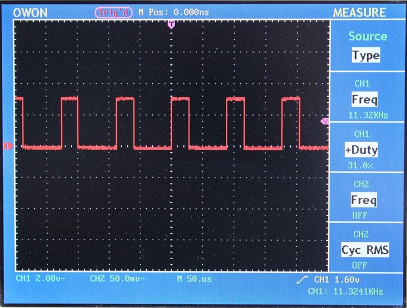This screenshot has height=308, width=407.
Task: Click the OWON brand logo
Action: [30, 12]
